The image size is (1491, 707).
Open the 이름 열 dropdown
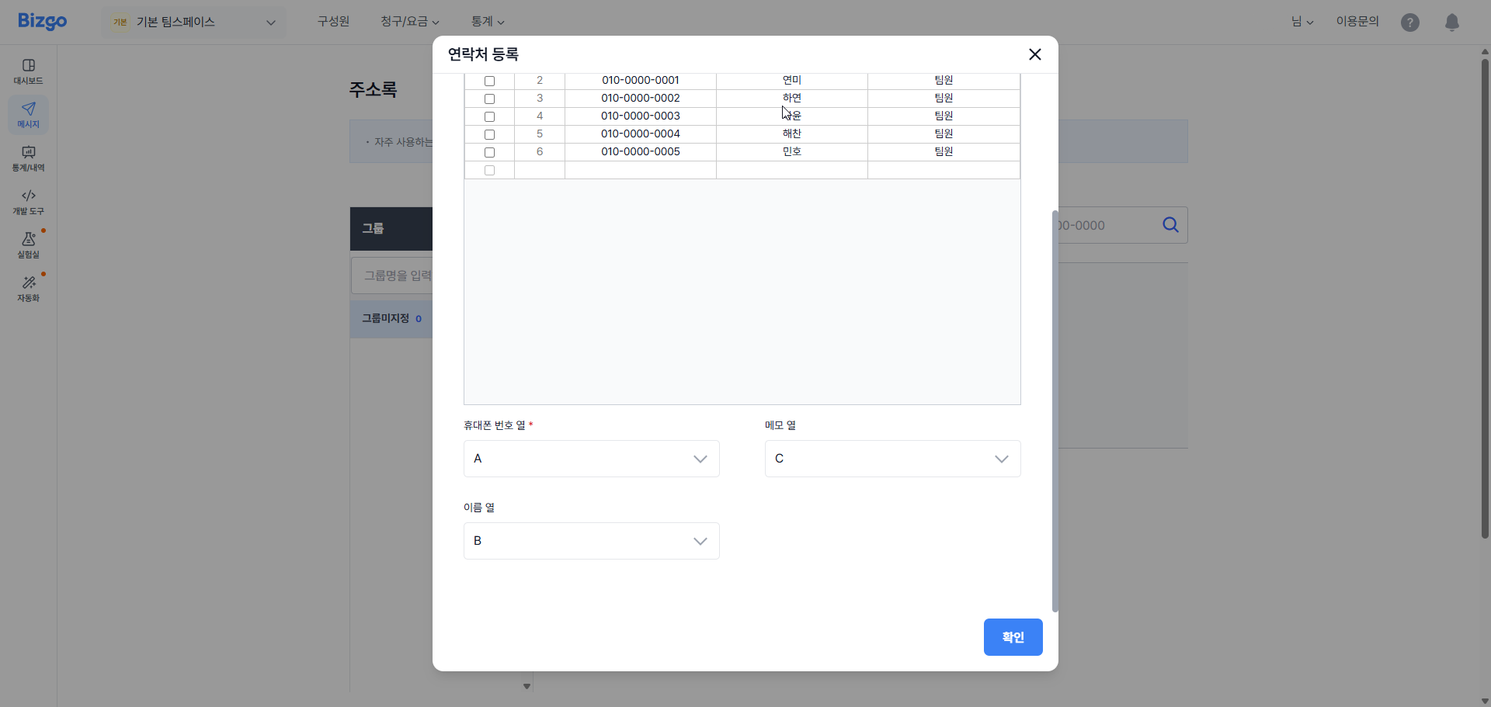(x=590, y=541)
